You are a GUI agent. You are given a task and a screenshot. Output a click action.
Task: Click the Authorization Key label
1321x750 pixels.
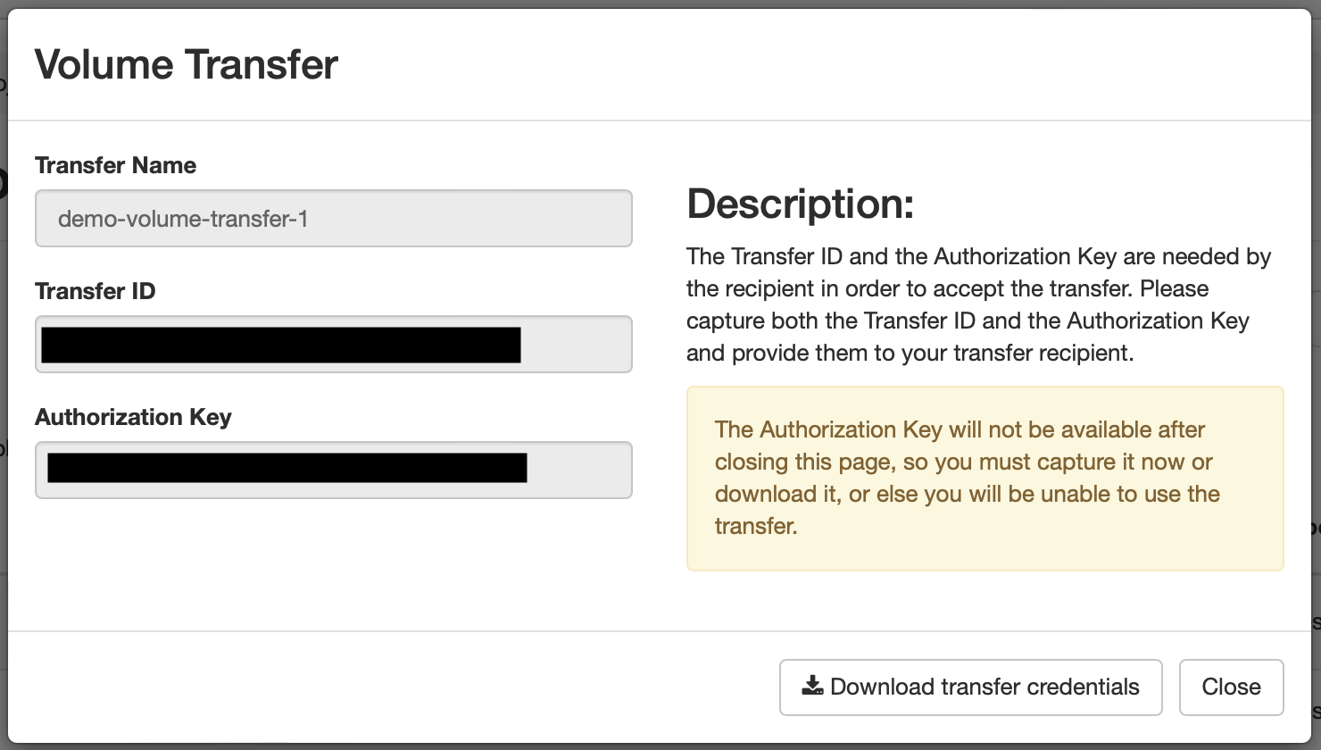133,417
